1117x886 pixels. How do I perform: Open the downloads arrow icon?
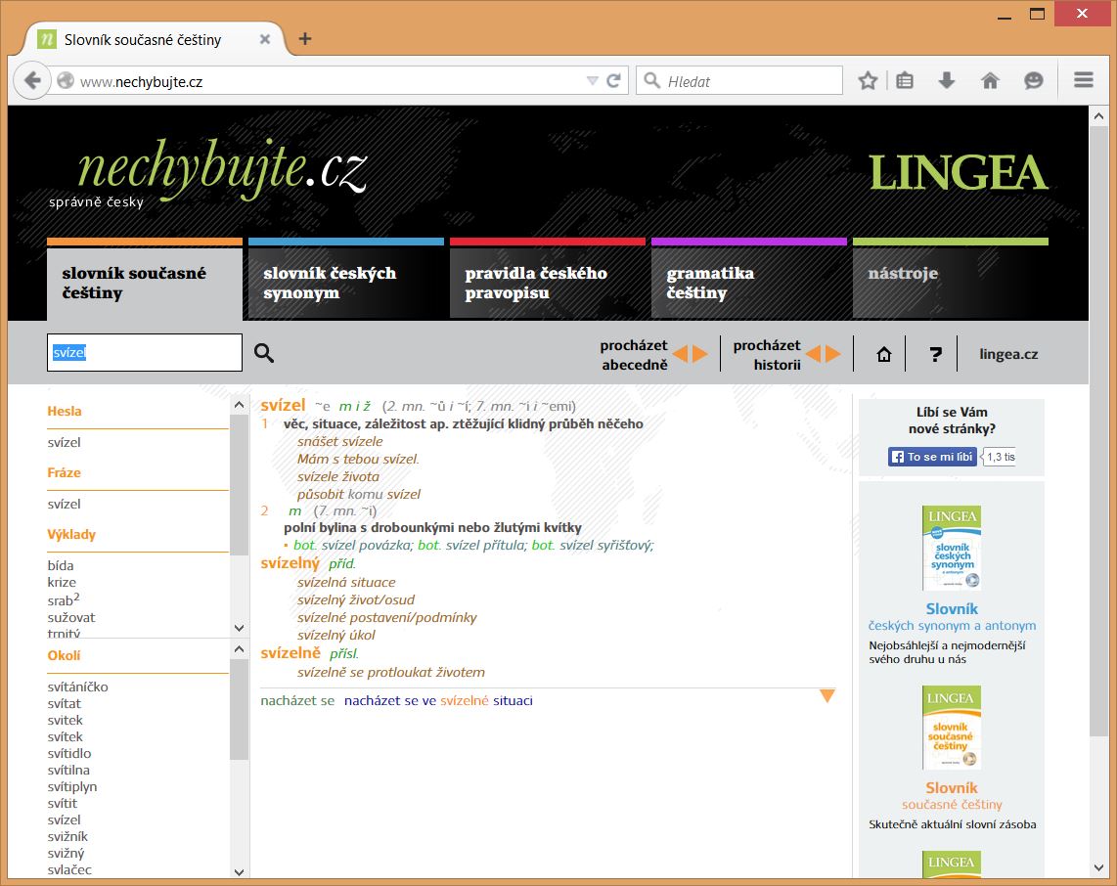(947, 80)
